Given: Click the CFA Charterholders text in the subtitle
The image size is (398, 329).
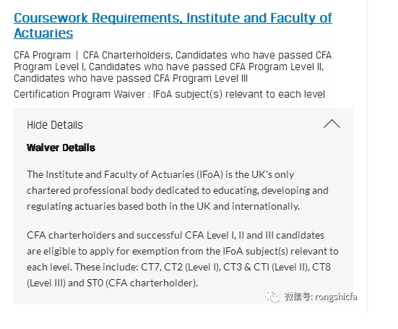Looking at the screenshot, I should [127, 55].
